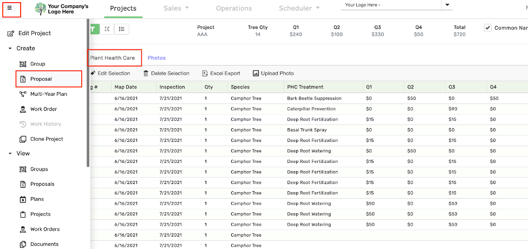Click the Excel Export spreadsheet icon
Image resolution: width=529 pixels, height=249 pixels.
click(205, 73)
